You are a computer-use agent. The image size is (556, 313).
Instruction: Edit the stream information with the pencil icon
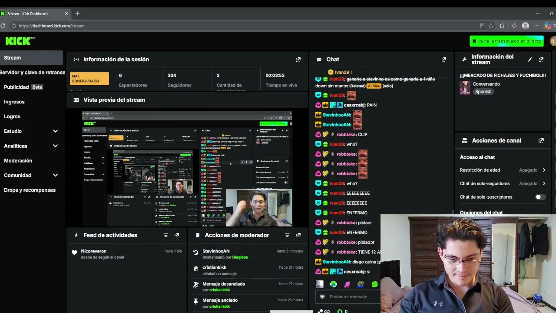pyautogui.click(x=530, y=60)
